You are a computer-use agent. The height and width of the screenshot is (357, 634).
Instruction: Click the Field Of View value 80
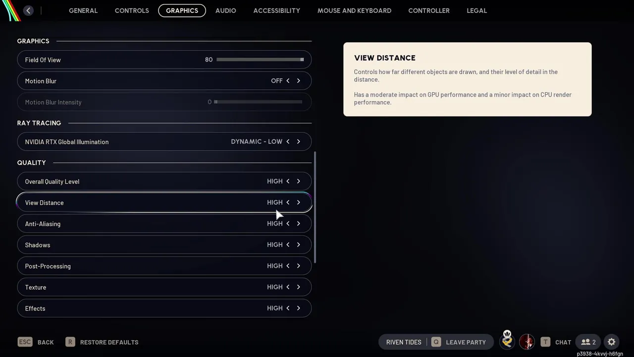[209, 59]
